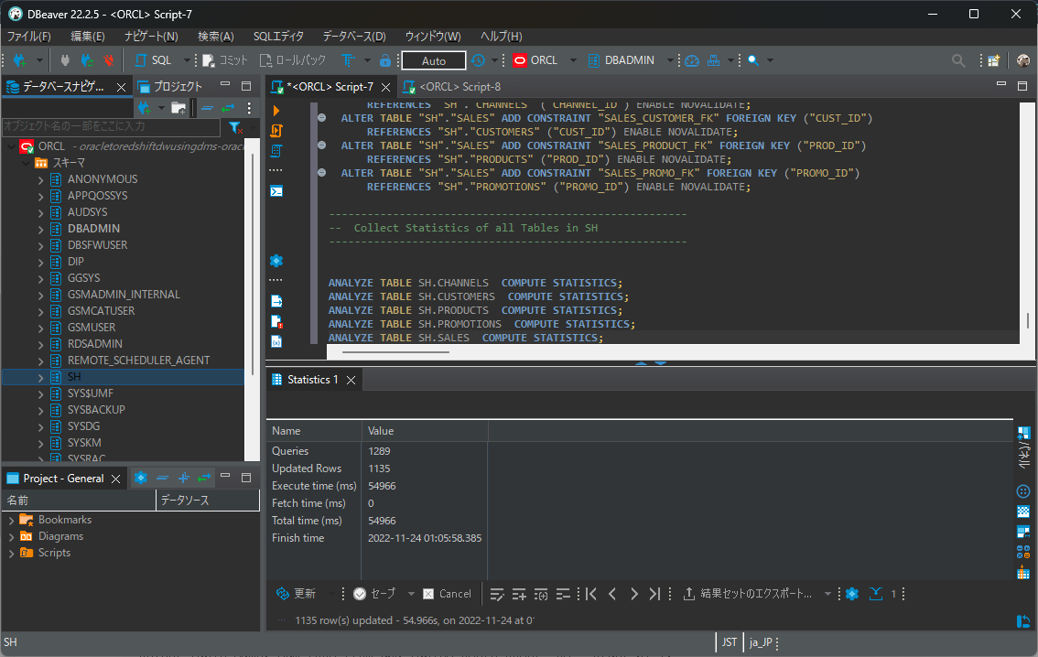Click 結果セットのエクスポート (export result set)
Viewport: 1038px width, 657px height.
tap(748, 594)
